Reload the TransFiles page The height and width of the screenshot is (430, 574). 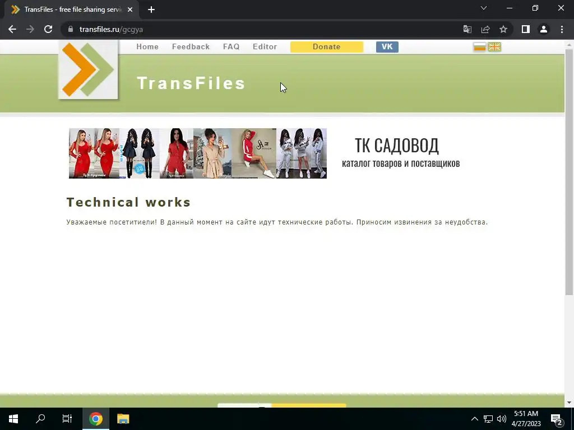48,29
